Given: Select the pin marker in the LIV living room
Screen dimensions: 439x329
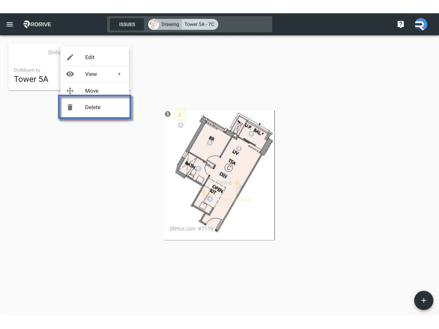Looking at the screenshot, I should pyautogui.click(x=239, y=148).
